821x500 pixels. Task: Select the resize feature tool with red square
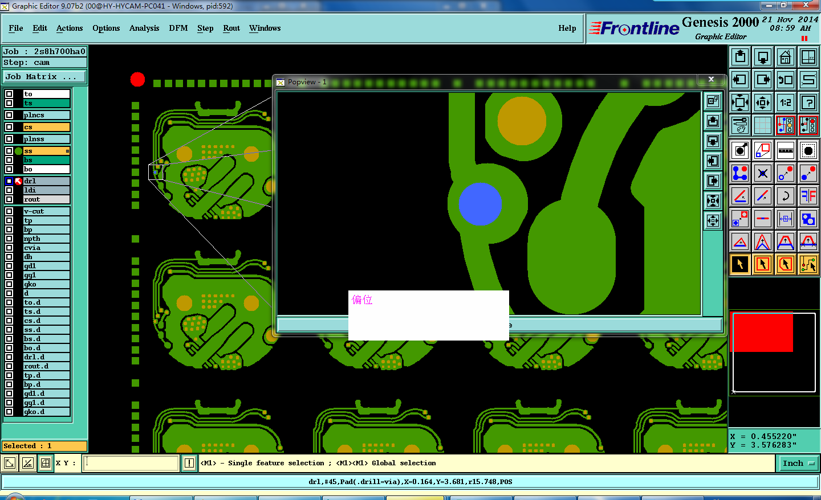coord(763,150)
